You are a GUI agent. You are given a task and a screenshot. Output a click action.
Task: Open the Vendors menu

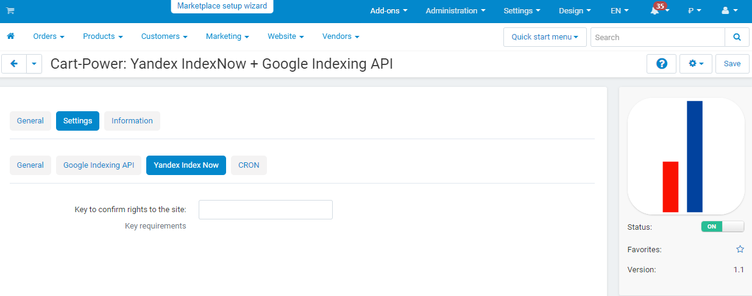pyautogui.click(x=341, y=36)
